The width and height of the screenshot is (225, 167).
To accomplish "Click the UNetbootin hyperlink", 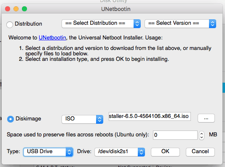I will pos(52,38).
